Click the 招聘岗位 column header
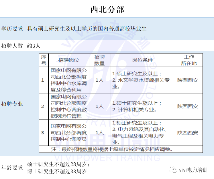This screenshot has height=179, width=214. pyautogui.click(x=69, y=60)
